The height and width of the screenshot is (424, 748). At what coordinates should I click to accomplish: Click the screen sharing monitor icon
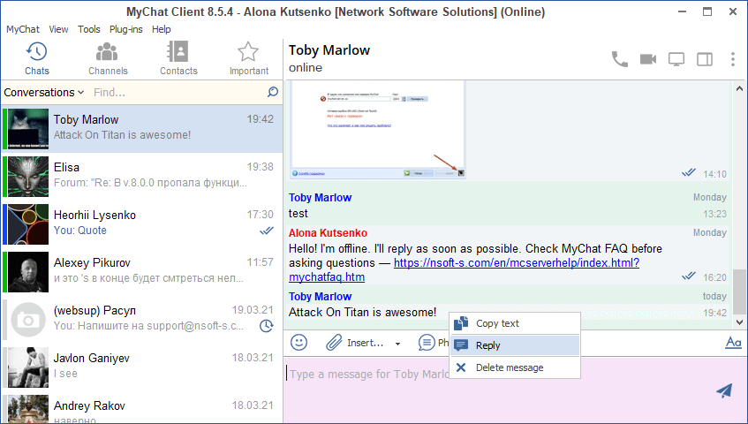point(676,59)
